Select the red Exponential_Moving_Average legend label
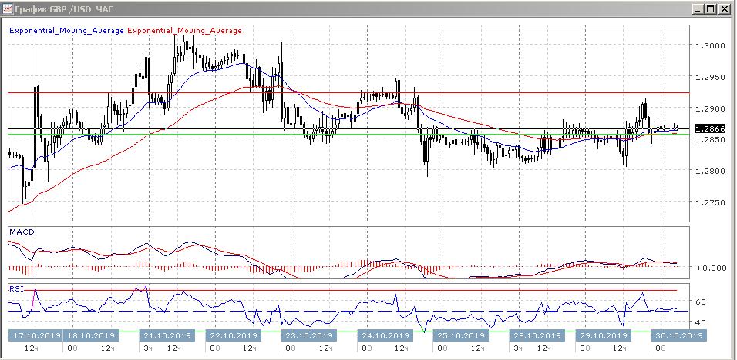 [183, 31]
